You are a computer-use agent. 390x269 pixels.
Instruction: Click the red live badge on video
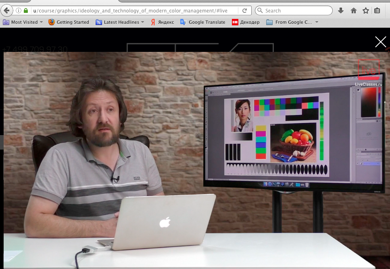tap(369, 70)
